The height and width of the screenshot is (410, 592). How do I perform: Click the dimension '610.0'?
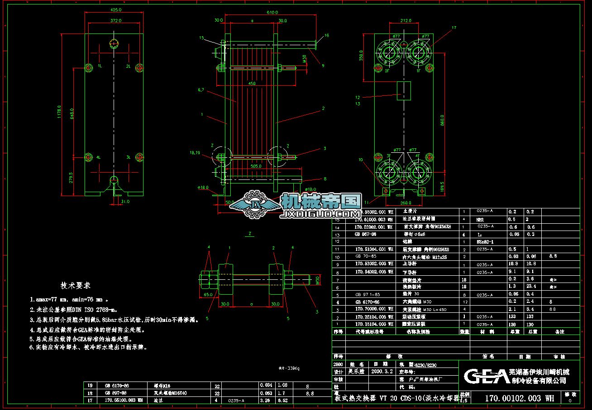272,12
